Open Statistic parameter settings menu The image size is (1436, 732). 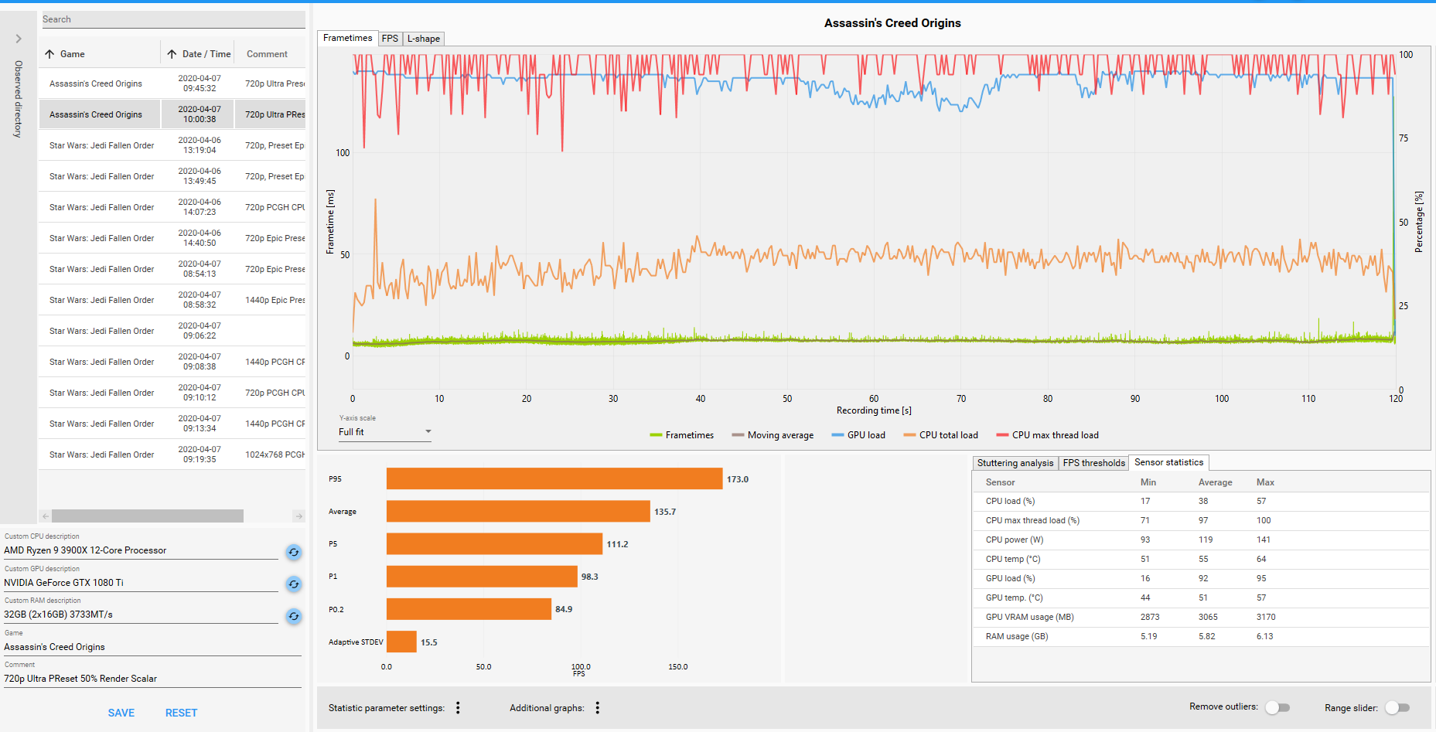tap(458, 708)
